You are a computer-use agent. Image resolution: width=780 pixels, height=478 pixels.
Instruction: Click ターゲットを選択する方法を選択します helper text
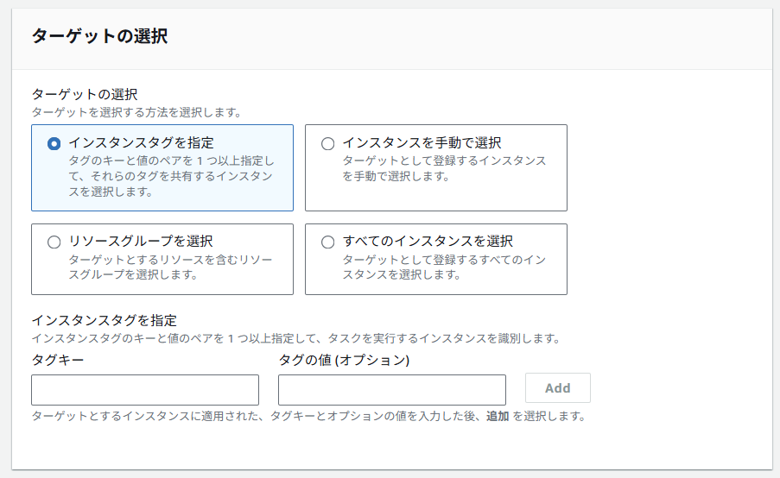tap(136, 112)
